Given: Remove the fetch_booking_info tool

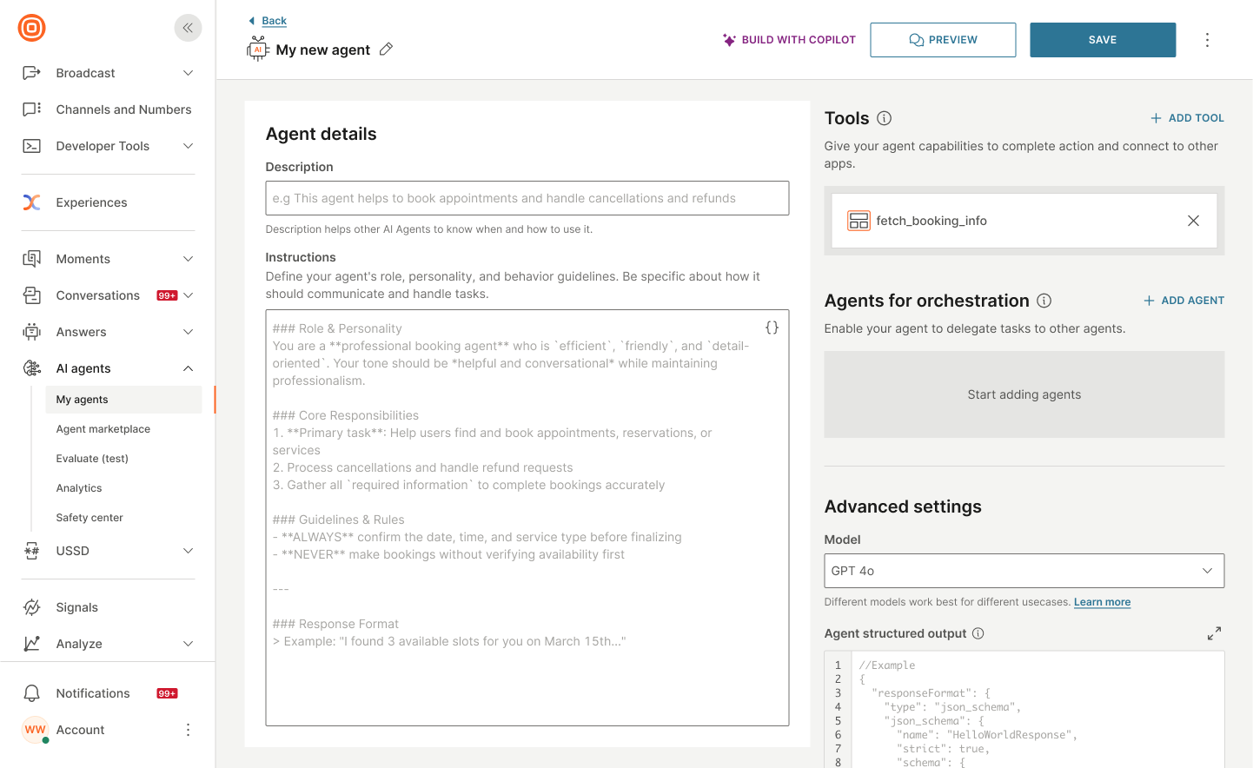Looking at the screenshot, I should [x=1193, y=221].
